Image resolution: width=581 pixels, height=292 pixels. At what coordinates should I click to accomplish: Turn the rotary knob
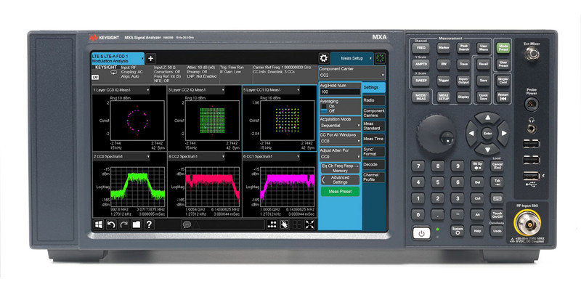(436, 134)
